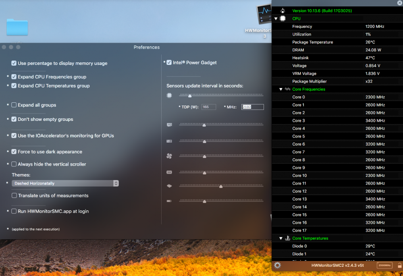
Task: Select the Diode 0 temperature row
Action: (337, 246)
